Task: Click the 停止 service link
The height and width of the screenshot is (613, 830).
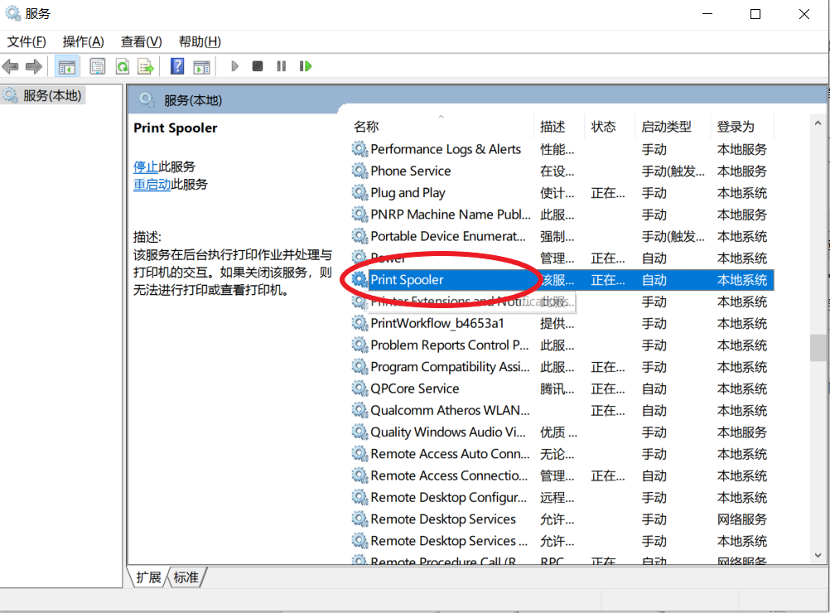Action: (146, 167)
